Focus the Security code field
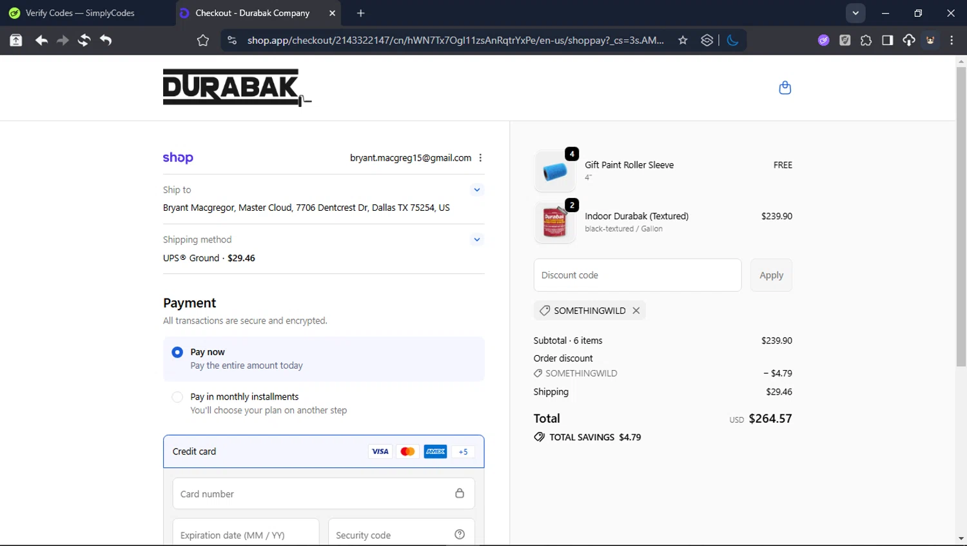Screen dimensions: 967x546 [402, 532]
